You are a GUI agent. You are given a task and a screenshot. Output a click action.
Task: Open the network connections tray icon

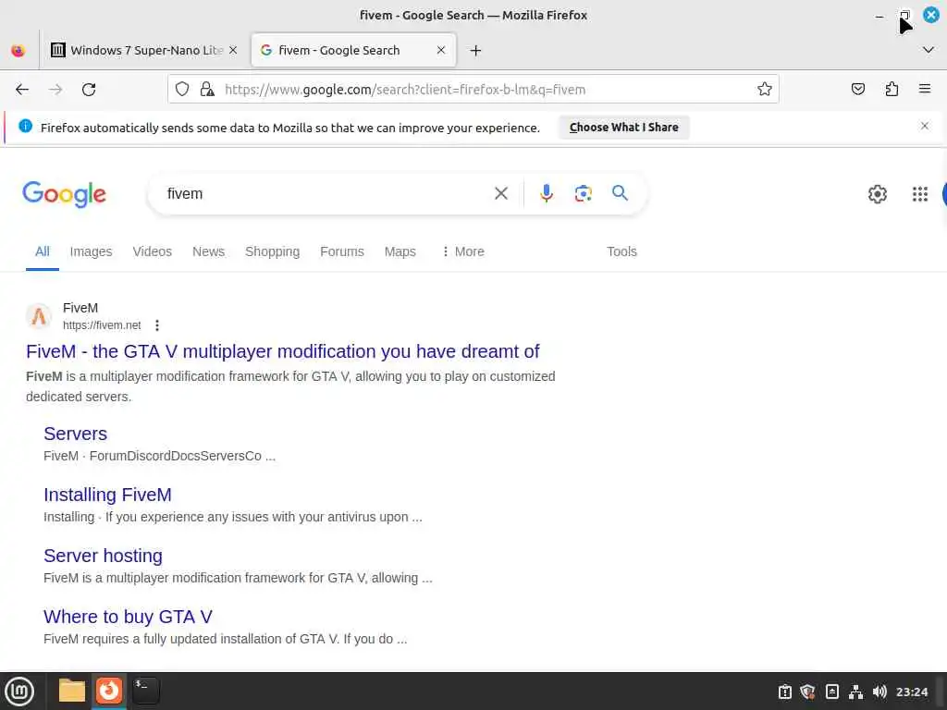pyautogui.click(x=855, y=692)
